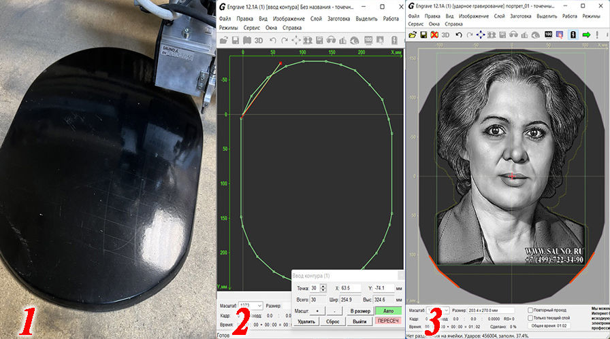Click the undo arrow in right window toolbar
610x339 pixels.
point(459,34)
